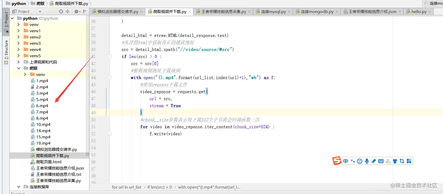Open the Structure side tool window

[6, 52]
